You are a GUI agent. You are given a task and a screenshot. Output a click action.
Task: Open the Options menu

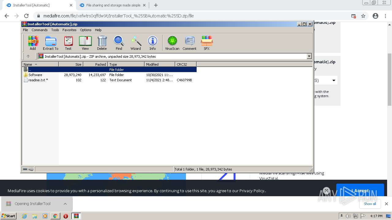(86, 30)
